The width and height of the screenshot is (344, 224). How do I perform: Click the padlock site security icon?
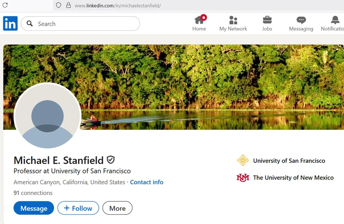68,5
